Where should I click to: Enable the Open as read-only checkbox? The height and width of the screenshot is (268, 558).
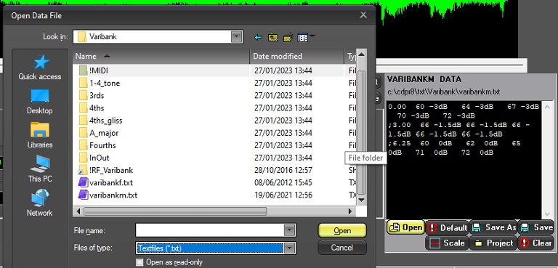click(139, 262)
